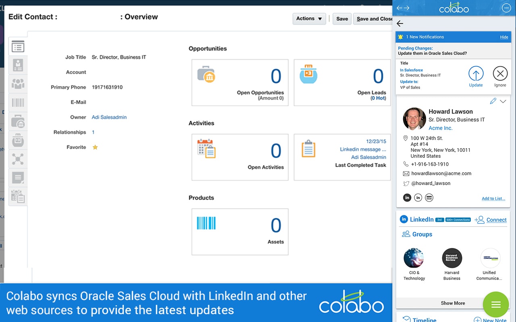The image size is (516, 322).
Task: Click the email envelope icon
Action: click(x=406, y=173)
